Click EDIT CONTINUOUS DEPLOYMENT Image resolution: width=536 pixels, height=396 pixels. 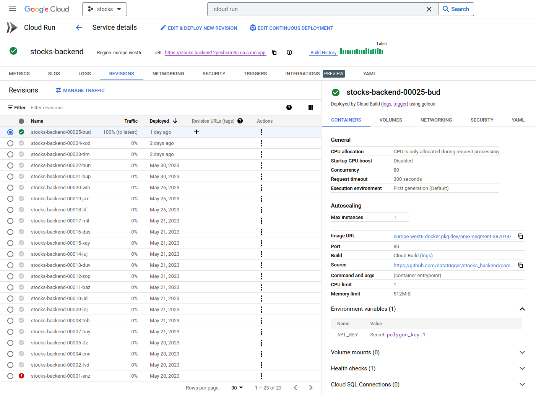[291, 28]
